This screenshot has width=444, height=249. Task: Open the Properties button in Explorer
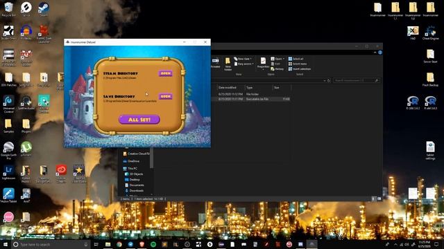coord(263,63)
